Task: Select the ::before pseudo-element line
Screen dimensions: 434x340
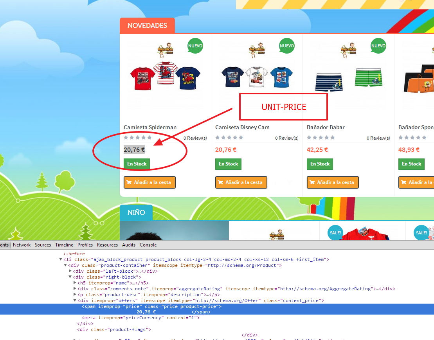Action: (x=74, y=254)
